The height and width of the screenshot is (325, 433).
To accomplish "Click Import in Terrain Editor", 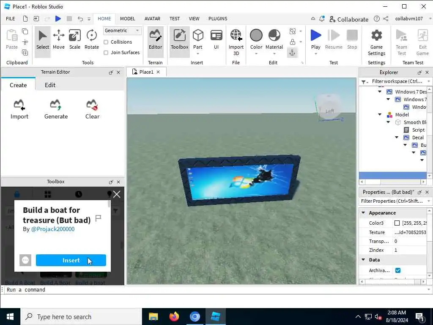I will tap(19, 110).
